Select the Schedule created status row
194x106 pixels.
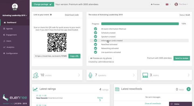[139, 33]
